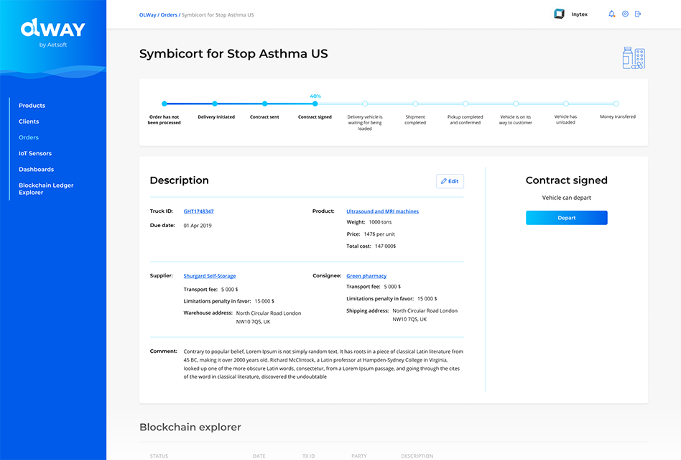Open Ultrasound and MRI machines link
The image size is (681, 460).
382,211
